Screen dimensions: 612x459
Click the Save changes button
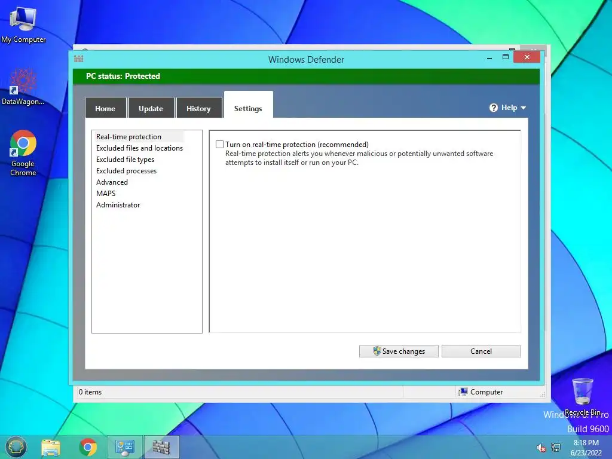399,351
